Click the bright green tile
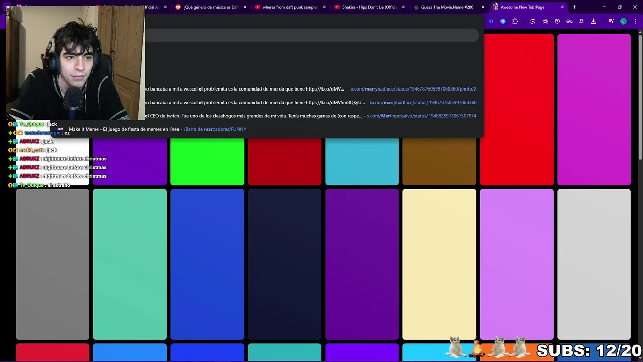This screenshot has width=643, height=362. 207,161
